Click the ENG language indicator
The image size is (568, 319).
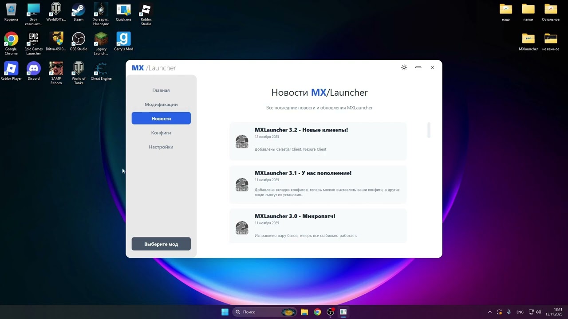[520, 312]
